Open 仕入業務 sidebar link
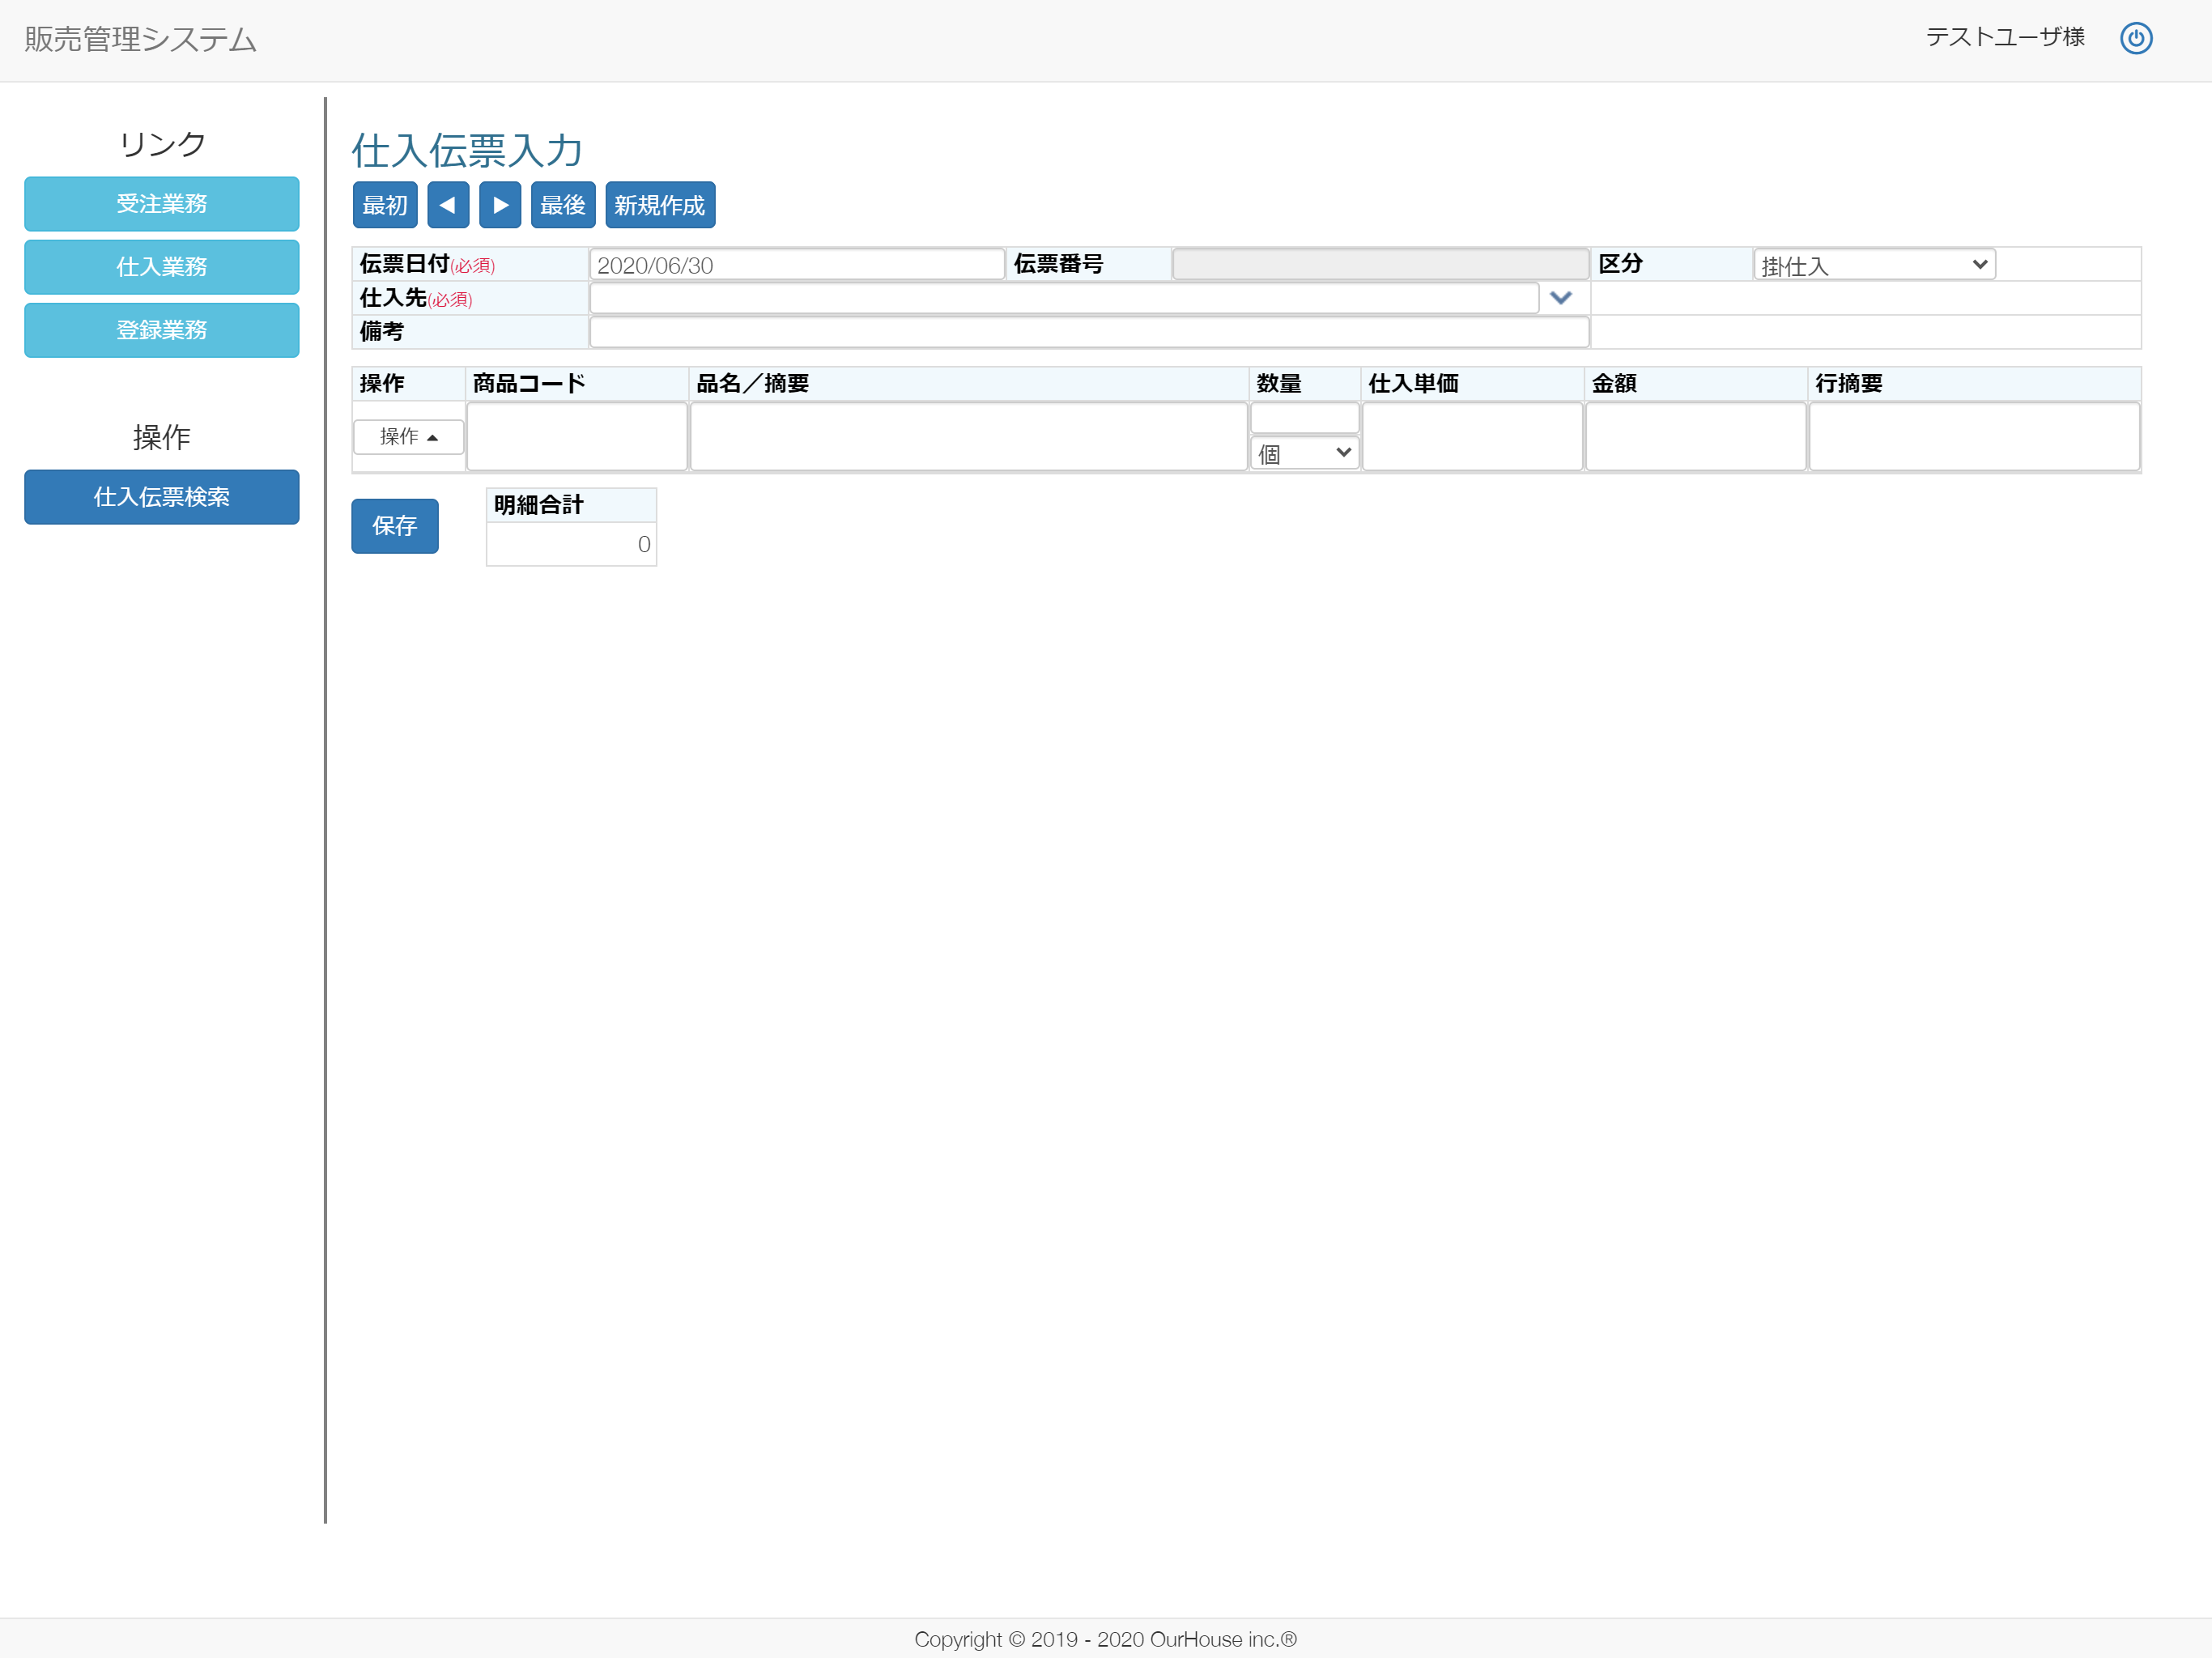The image size is (2212, 1658). click(162, 267)
